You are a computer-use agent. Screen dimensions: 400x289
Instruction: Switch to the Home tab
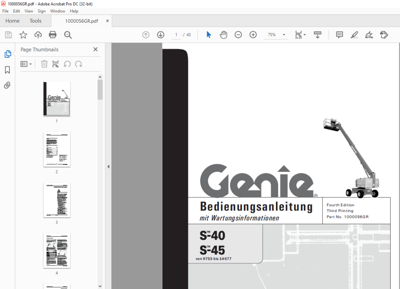pos(12,21)
